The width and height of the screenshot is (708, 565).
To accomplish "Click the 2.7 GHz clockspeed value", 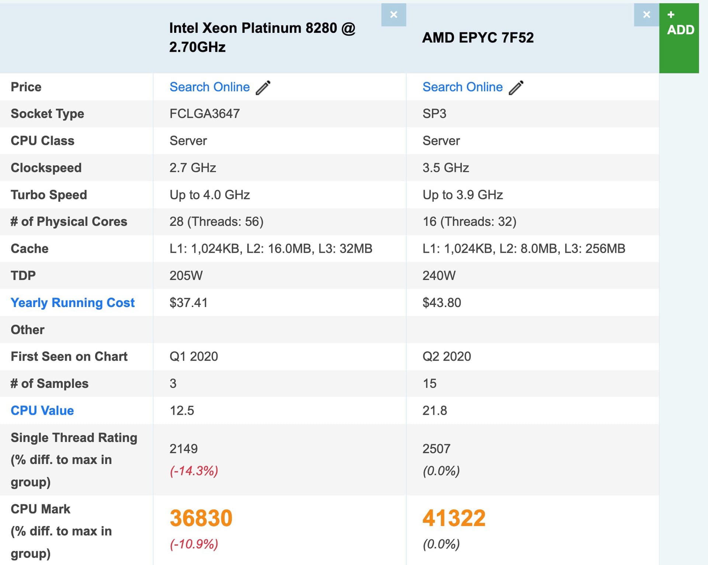I will coord(193,168).
